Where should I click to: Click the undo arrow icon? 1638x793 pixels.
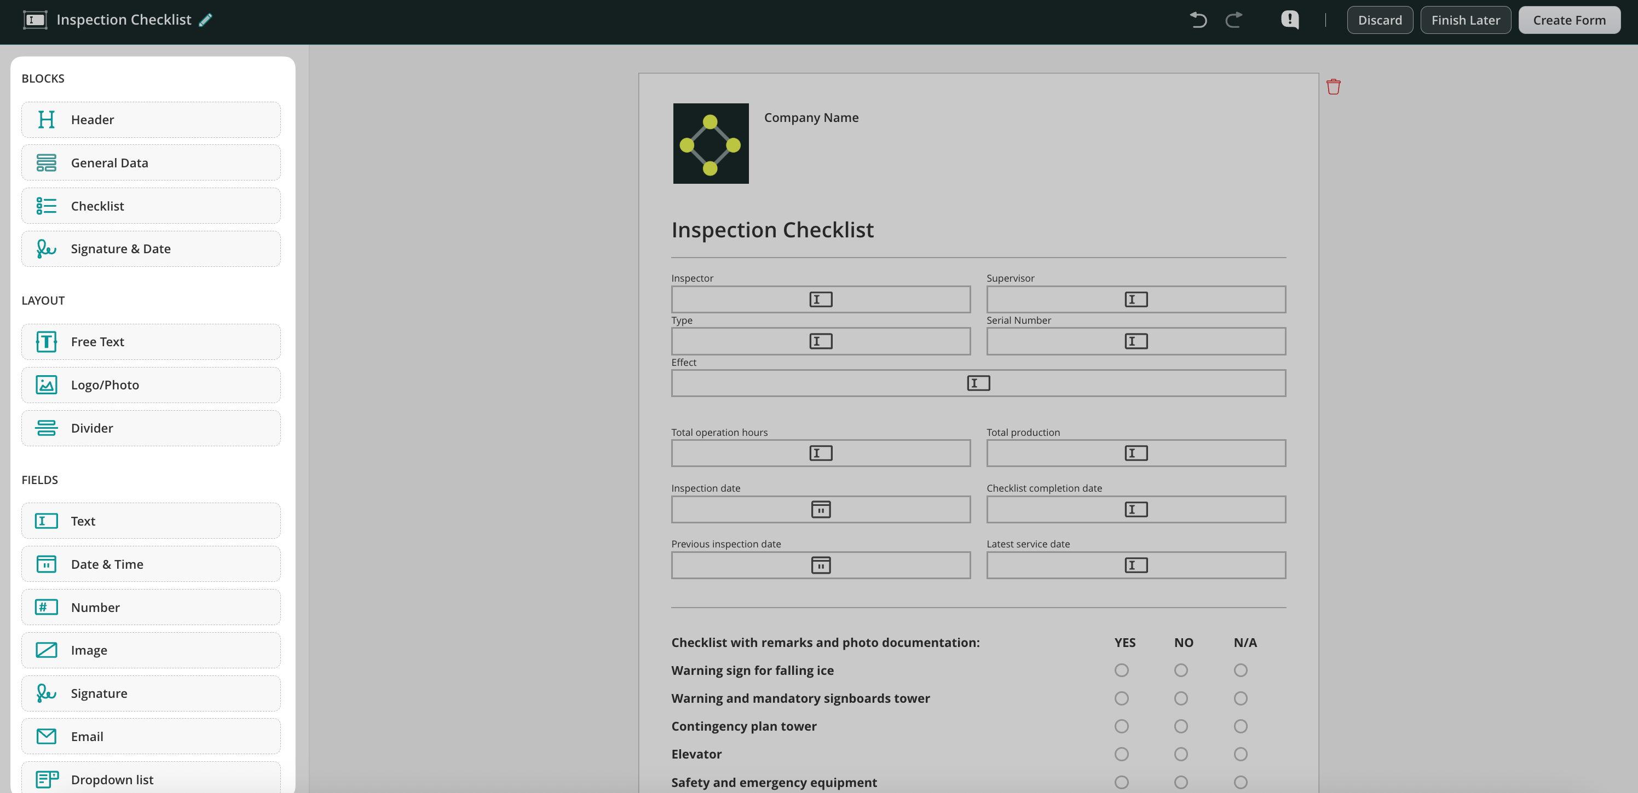click(x=1198, y=20)
